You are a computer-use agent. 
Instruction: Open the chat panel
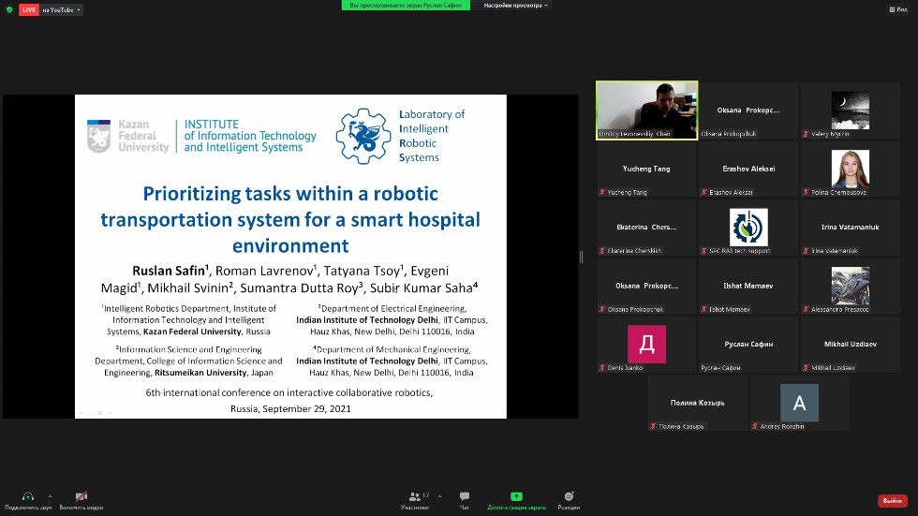[464, 497]
